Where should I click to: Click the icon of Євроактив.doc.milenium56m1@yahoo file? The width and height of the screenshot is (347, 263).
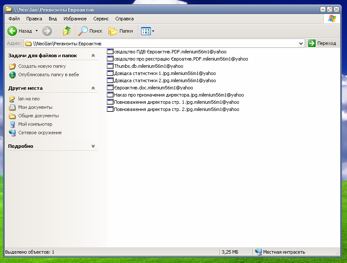[110, 88]
